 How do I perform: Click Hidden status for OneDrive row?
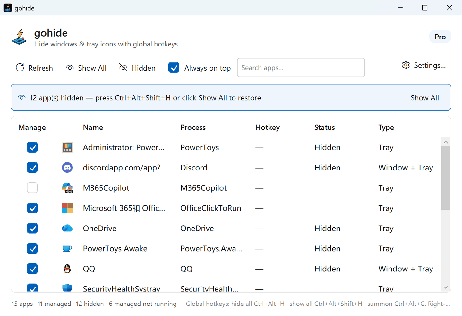[327, 228]
